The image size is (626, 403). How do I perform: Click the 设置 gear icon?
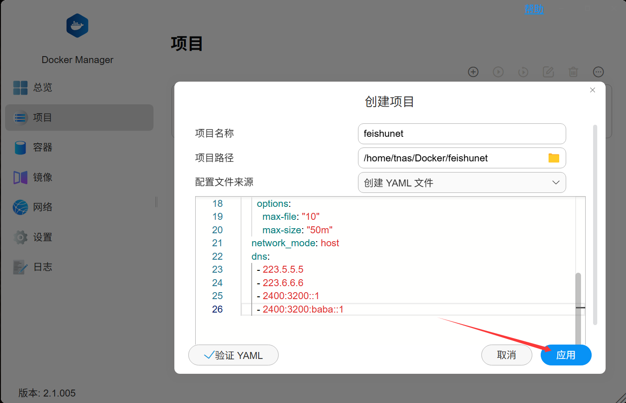tap(20, 237)
